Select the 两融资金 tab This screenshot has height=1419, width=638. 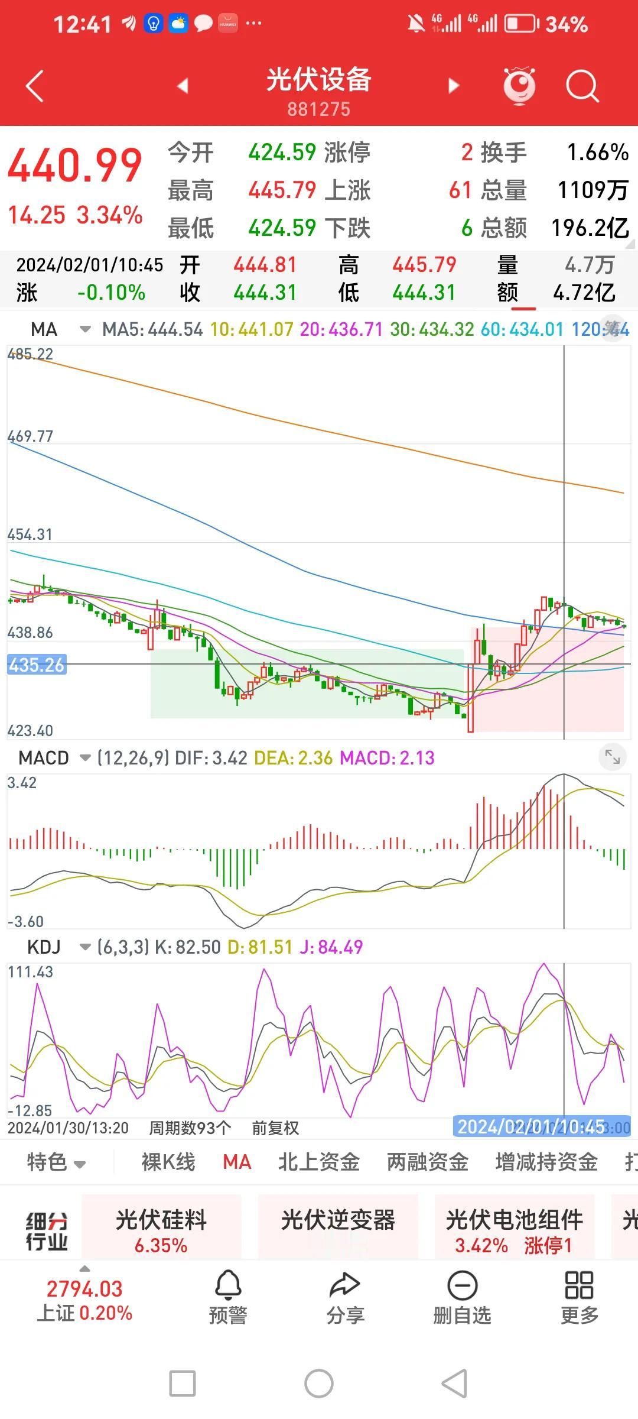pos(428,1162)
